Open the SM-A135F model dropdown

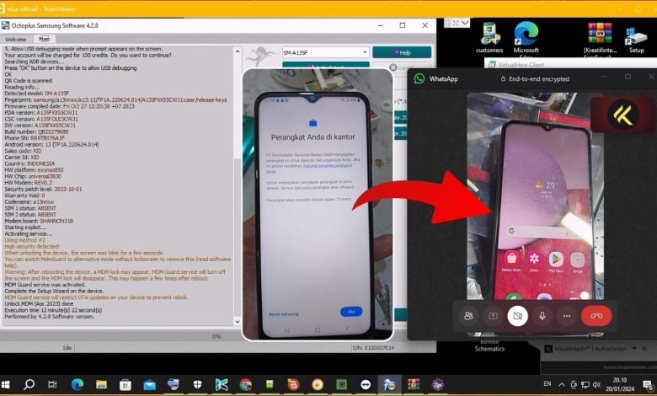point(323,52)
